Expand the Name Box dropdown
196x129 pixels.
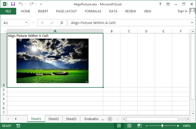(26, 23)
